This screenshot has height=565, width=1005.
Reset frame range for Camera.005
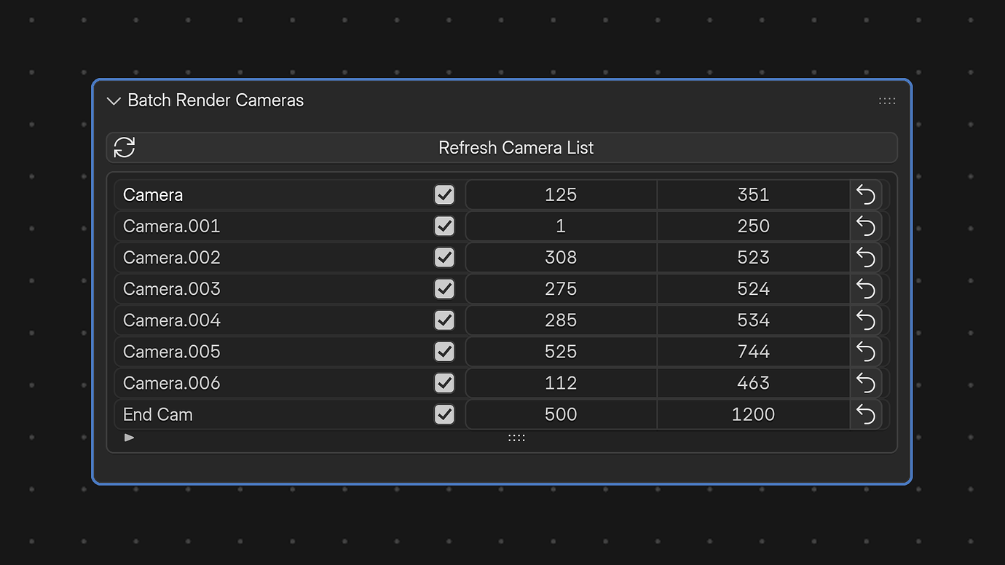point(866,352)
